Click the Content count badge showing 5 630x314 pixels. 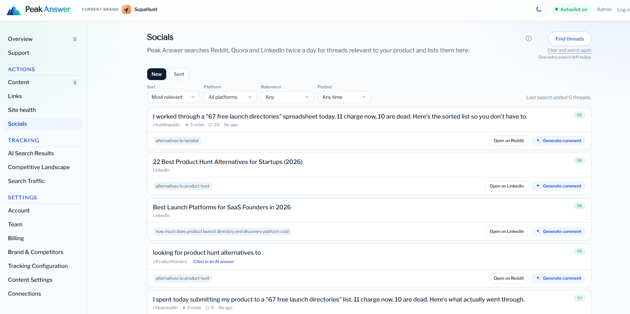tap(75, 82)
